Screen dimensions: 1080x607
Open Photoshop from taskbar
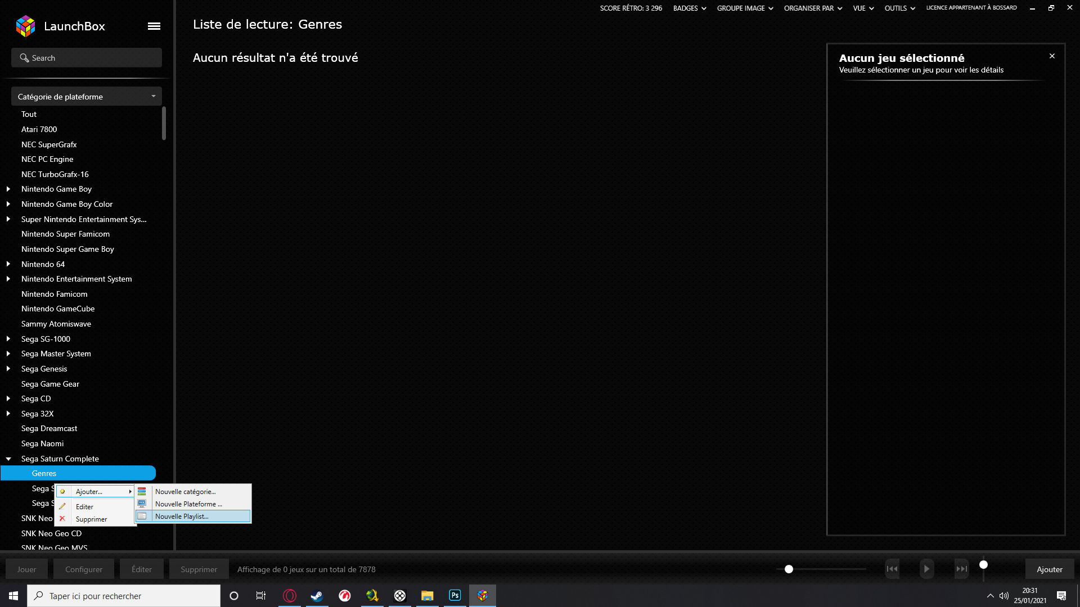click(x=455, y=596)
